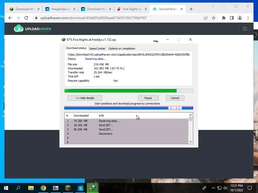Cancel the download
The height and width of the screenshot is (193, 258).
[175, 98]
